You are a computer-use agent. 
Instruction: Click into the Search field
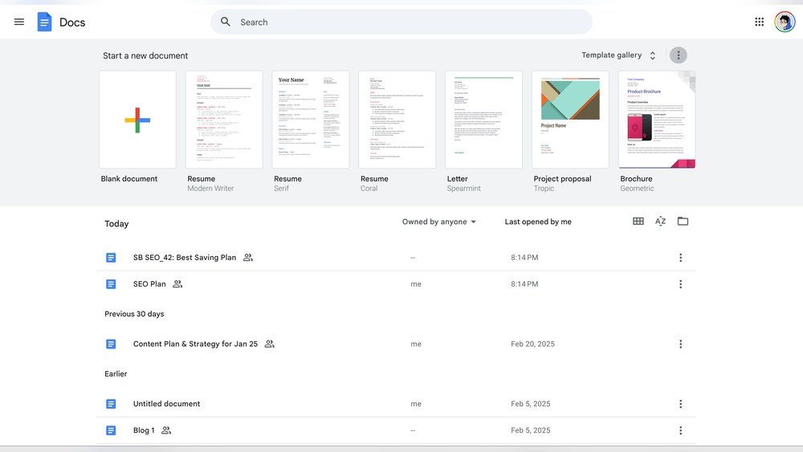pos(401,22)
